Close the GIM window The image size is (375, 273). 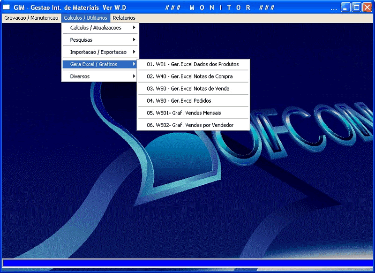[367, 8]
